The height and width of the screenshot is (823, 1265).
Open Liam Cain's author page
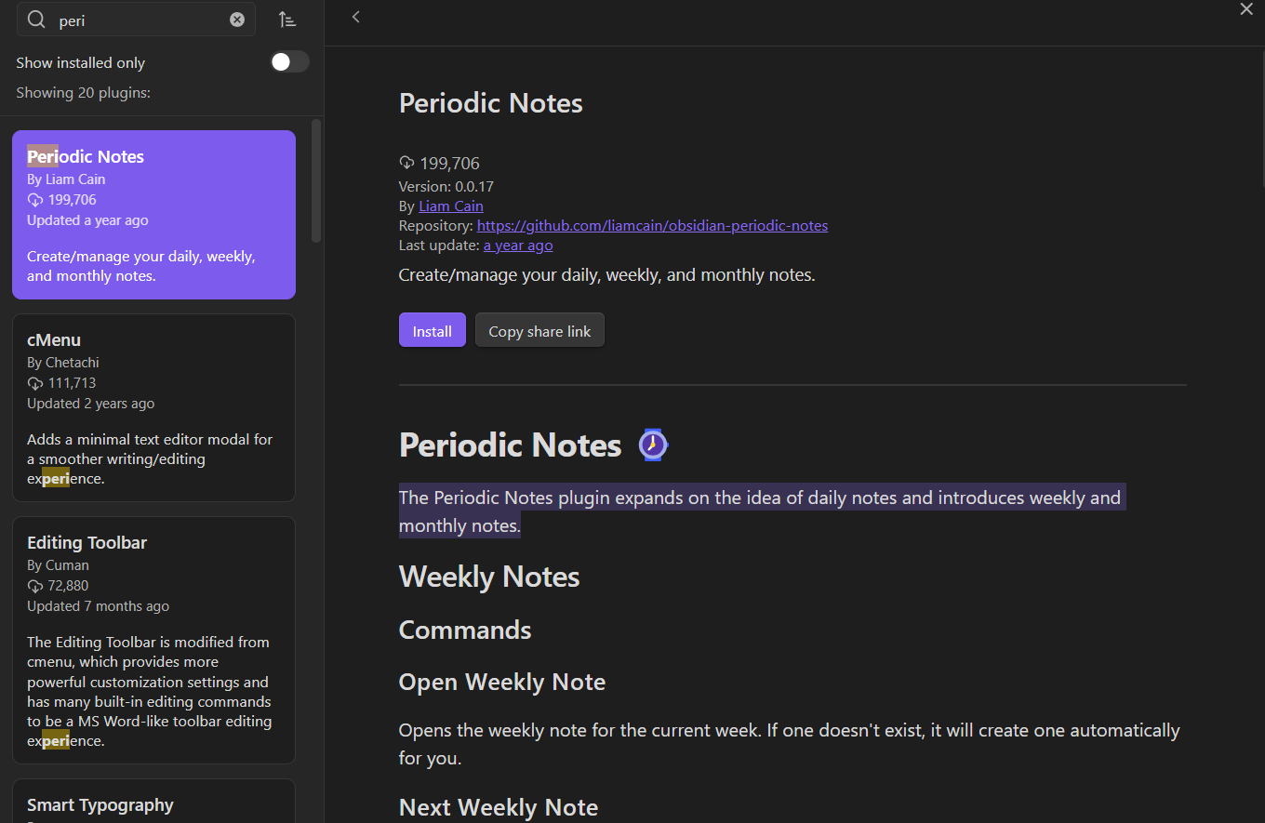pos(450,206)
